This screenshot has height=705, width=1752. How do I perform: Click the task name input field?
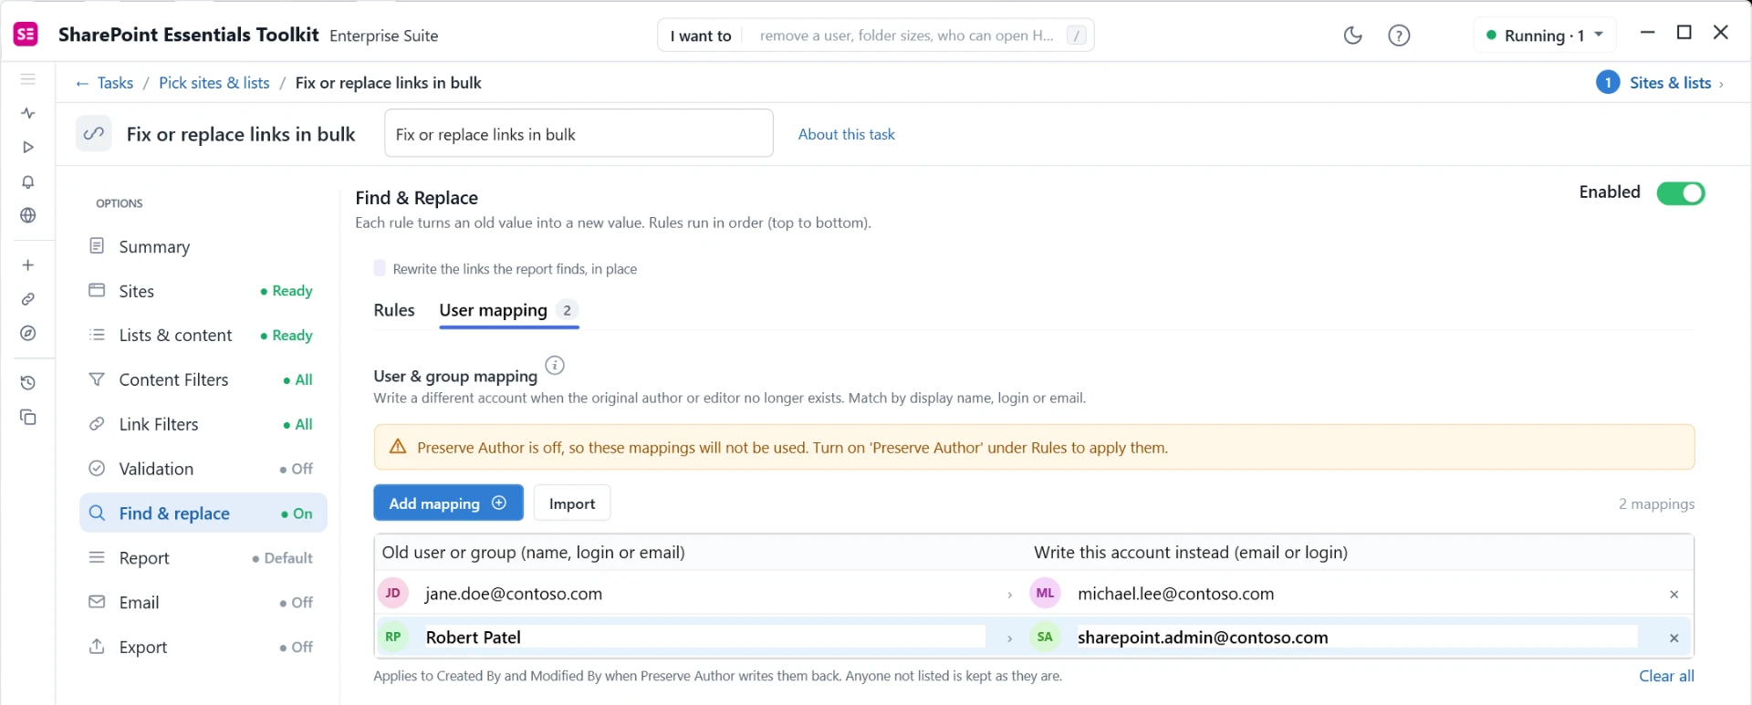click(x=579, y=134)
